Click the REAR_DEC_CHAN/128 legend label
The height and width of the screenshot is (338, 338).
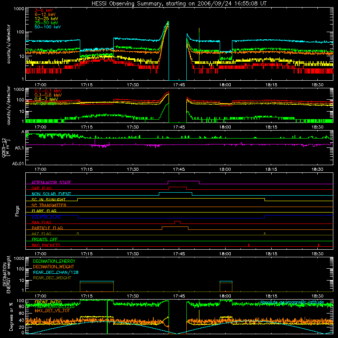(56, 272)
